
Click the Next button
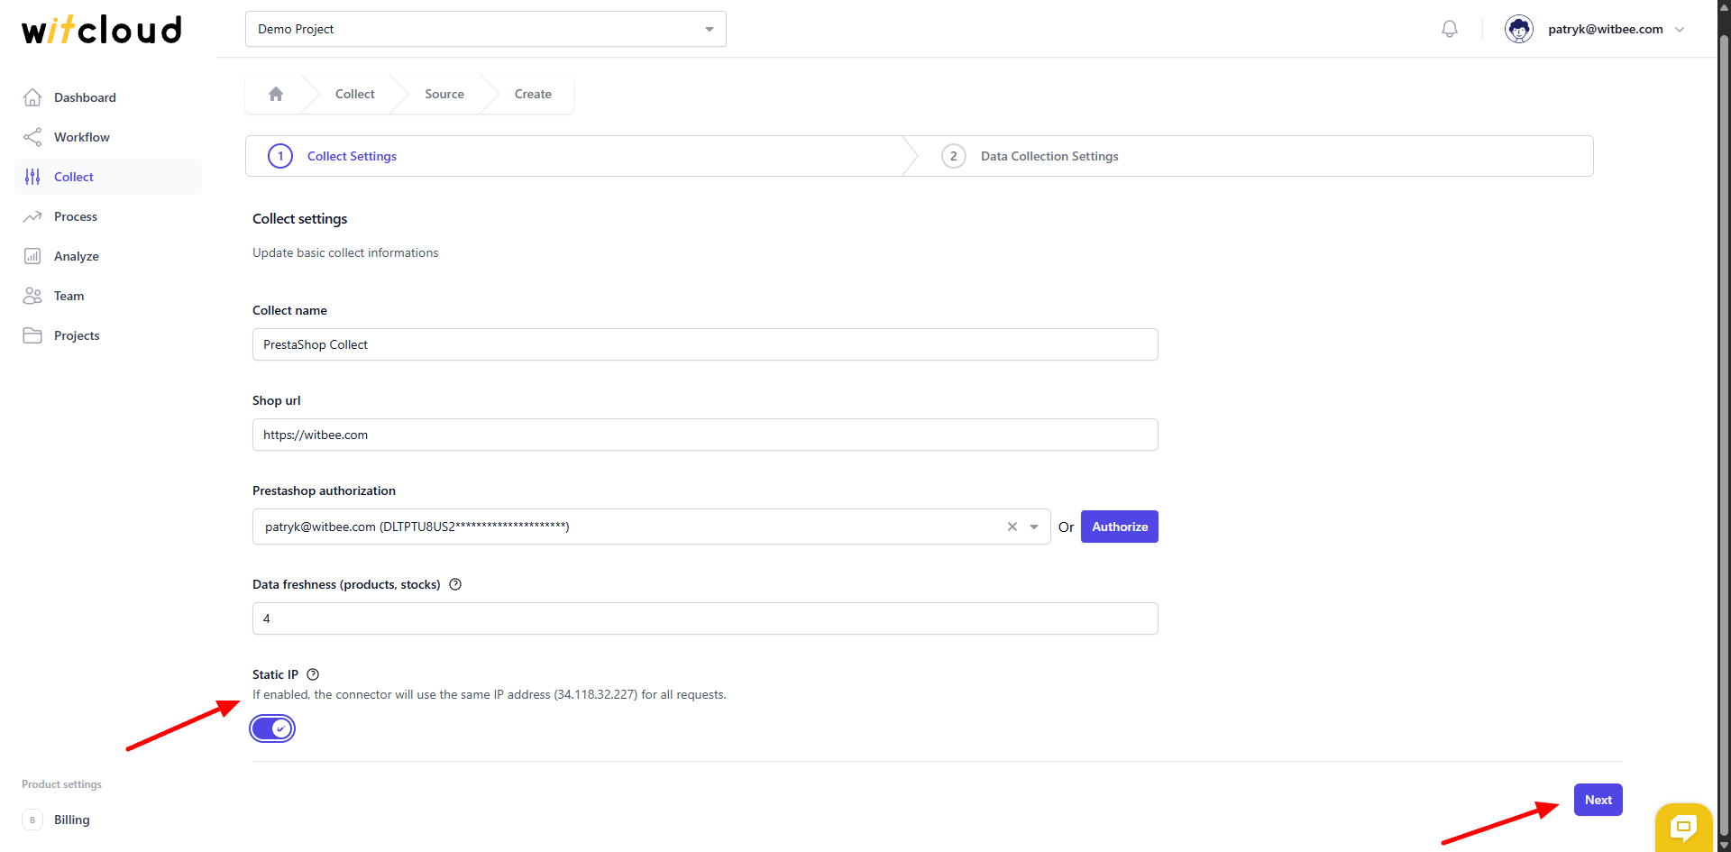point(1598,800)
